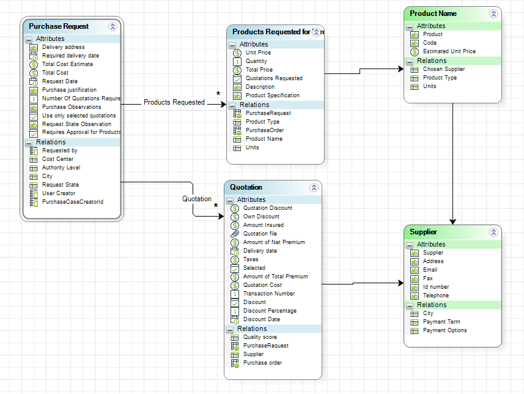Click text icon next to Delivery address
Viewport: 524px width, 394px height.
[34, 47]
